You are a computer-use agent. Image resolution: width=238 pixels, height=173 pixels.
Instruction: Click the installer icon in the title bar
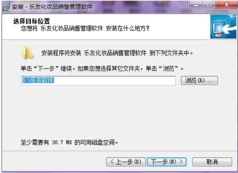coord(6,7)
